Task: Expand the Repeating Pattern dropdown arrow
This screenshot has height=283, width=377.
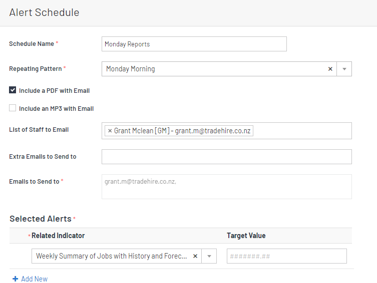Action: coord(344,69)
